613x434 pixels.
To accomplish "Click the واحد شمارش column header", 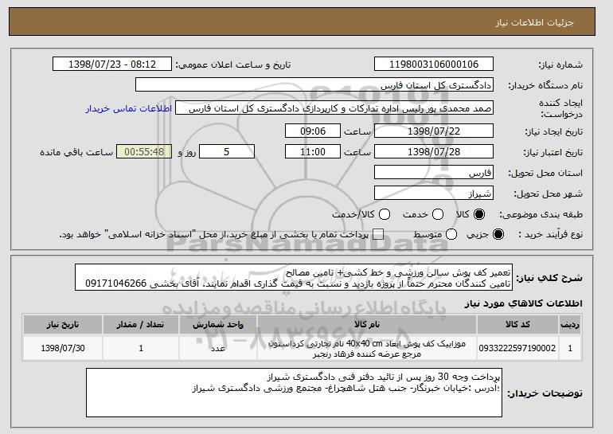I will coord(218,325).
